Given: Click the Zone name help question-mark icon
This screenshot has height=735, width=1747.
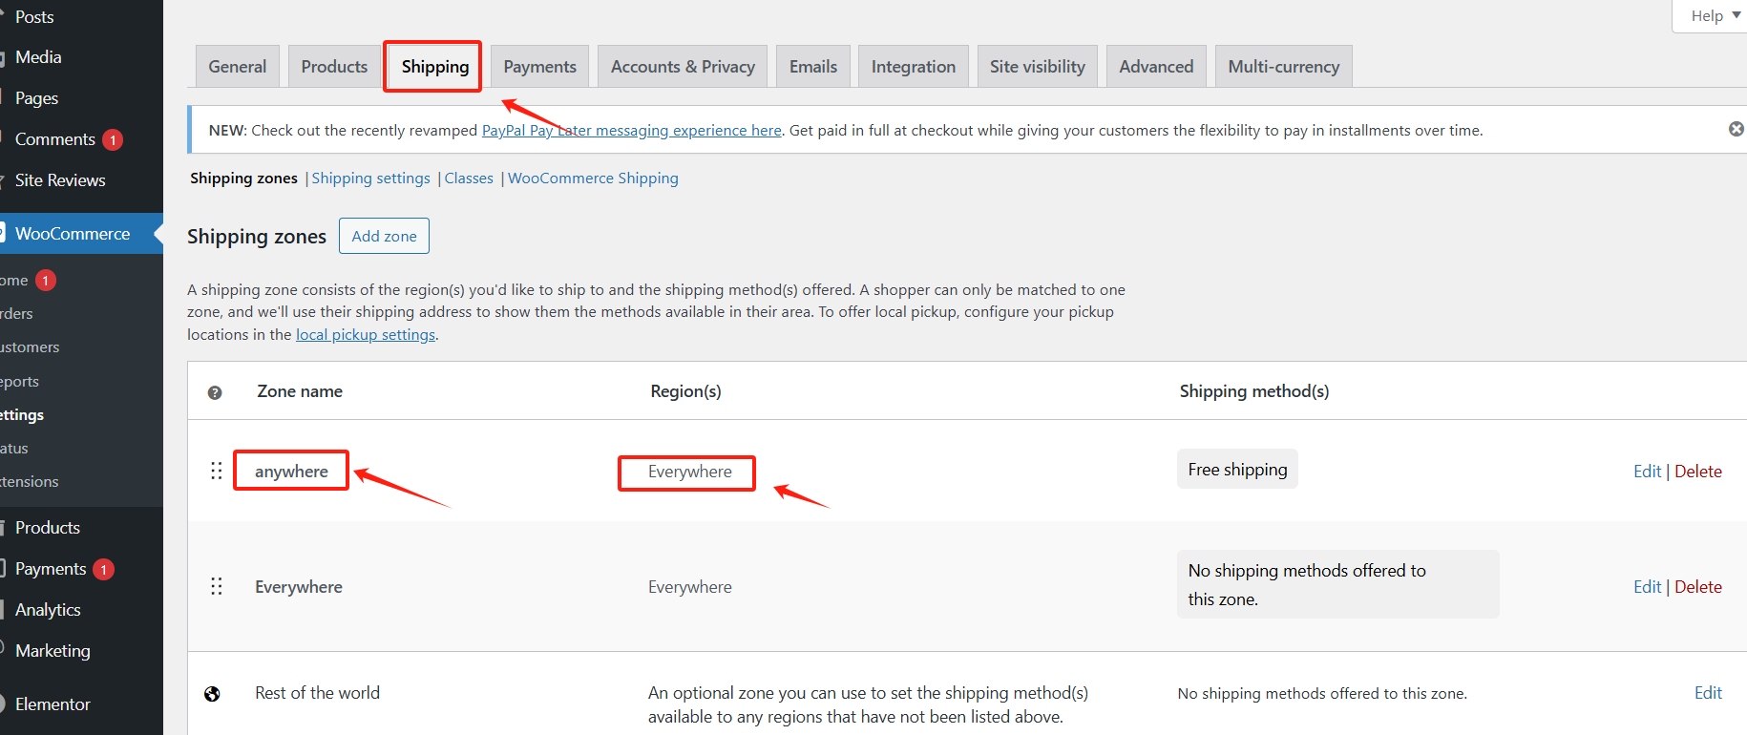Looking at the screenshot, I should click(215, 392).
